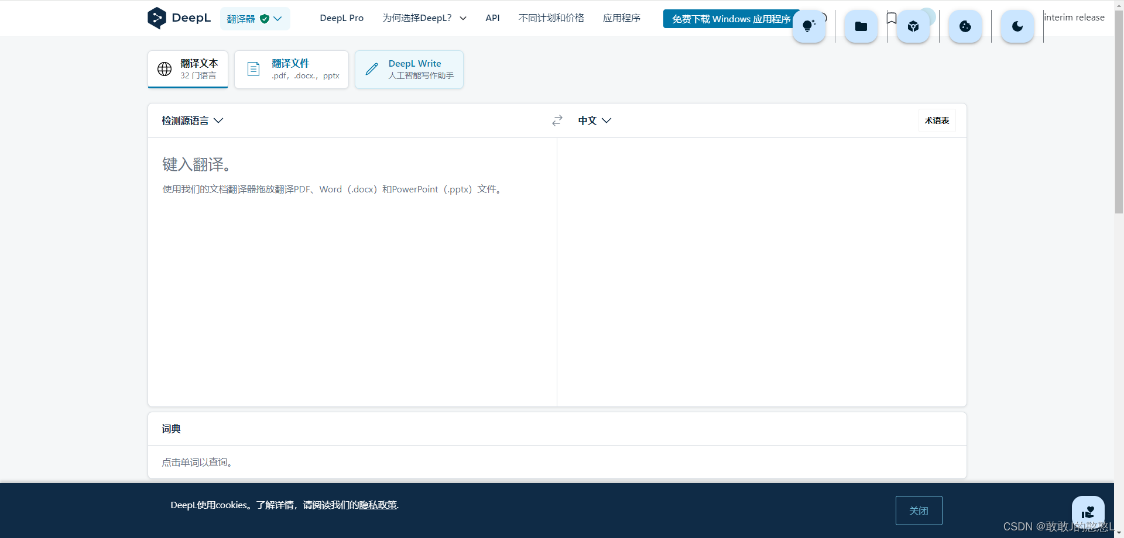Click the interim release text
1124x538 pixels.
click(1074, 18)
